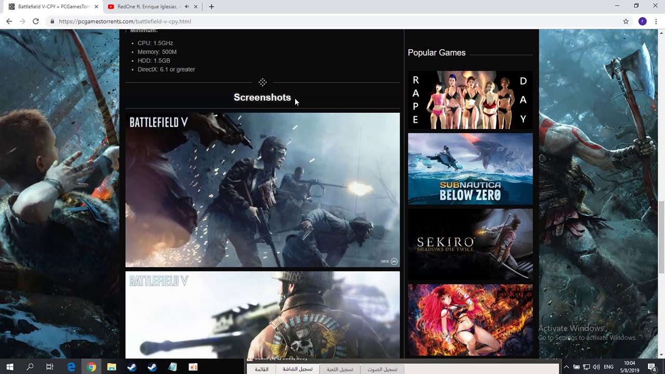The image size is (665, 374).
Task: Reload the page with refresh icon
Action: click(36, 21)
